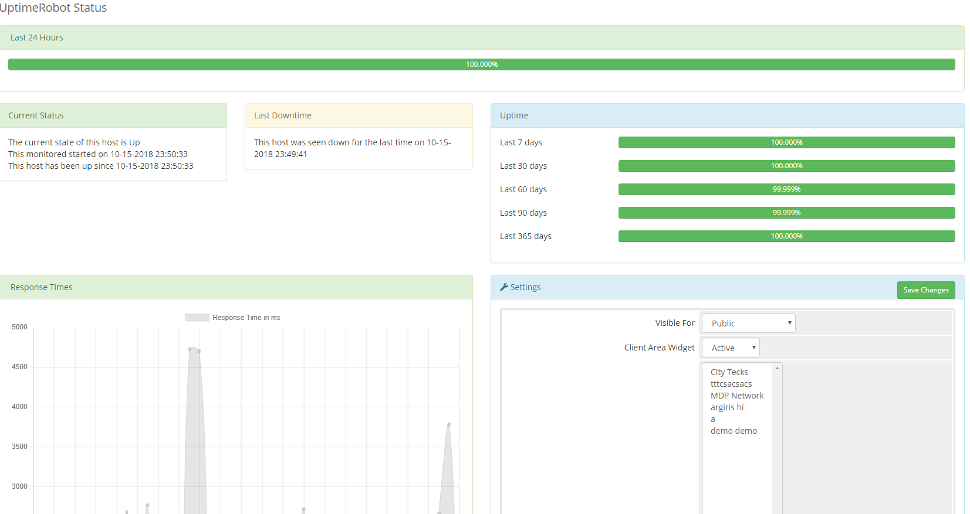
Task: Click the 4000 value on chart axis
Action: coord(19,407)
